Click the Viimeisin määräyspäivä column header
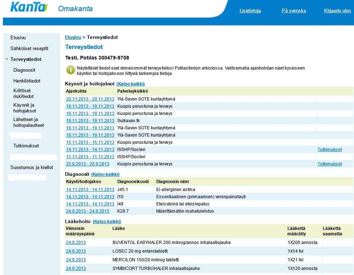 click(80, 231)
